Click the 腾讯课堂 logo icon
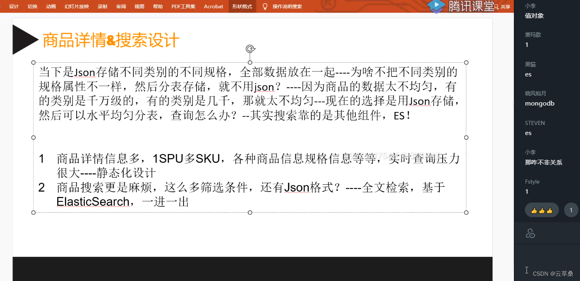The image size is (580, 281). (x=436, y=6)
